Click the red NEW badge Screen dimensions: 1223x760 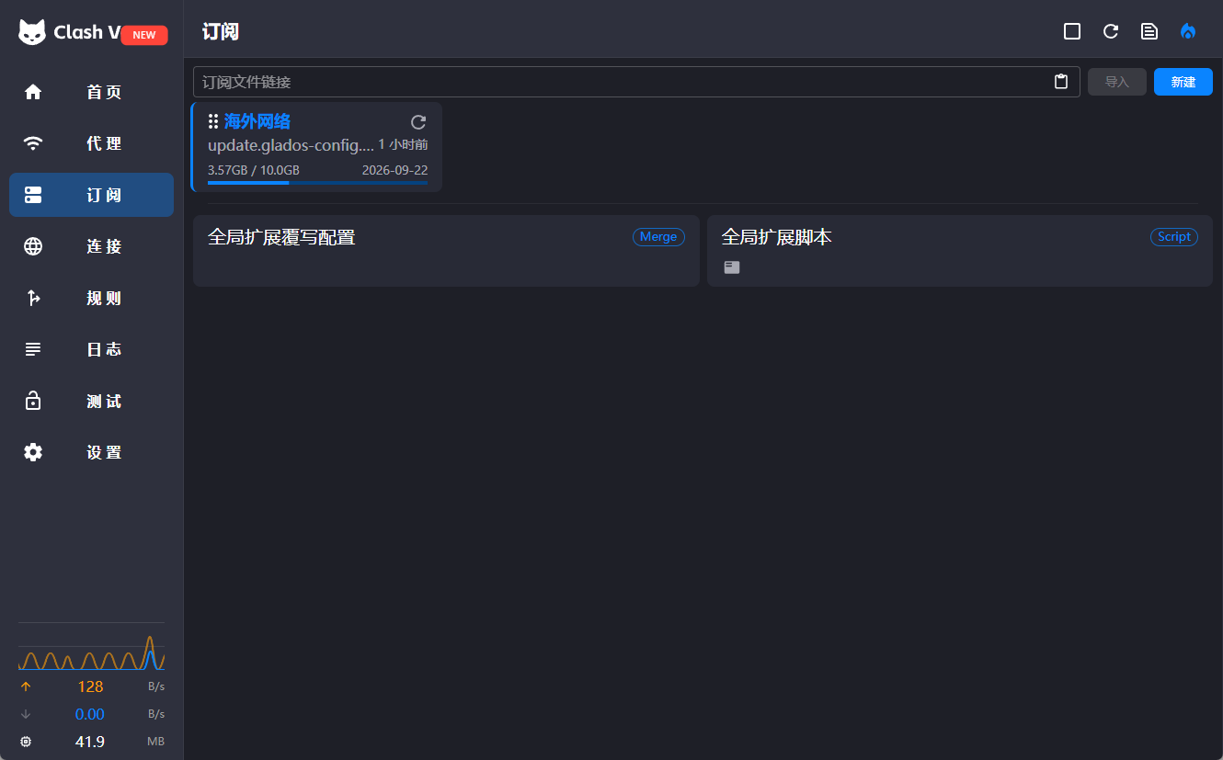tap(144, 35)
